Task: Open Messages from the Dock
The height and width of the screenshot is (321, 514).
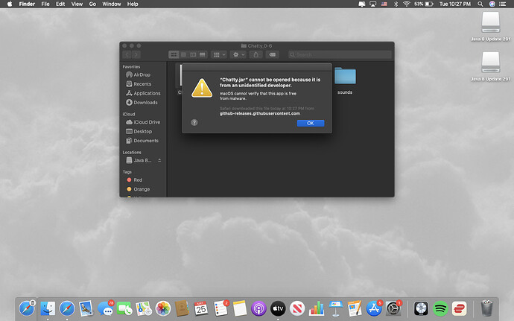Action: pos(106,308)
